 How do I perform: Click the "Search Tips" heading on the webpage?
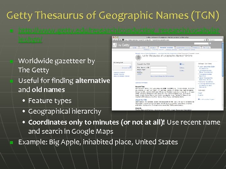pyautogui.click(x=140, y=87)
